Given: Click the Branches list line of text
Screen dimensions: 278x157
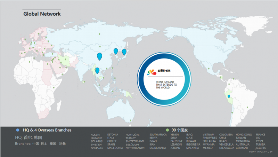Looking at the screenshot, I should click(x=40, y=143).
